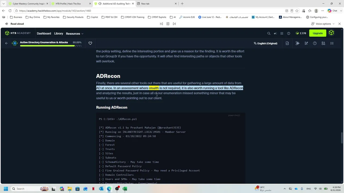
Task: Open the media control music icon
Action: (x=303, y=11)
